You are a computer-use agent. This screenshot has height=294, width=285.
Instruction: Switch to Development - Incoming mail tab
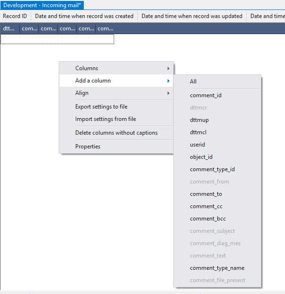pos(42,5)
